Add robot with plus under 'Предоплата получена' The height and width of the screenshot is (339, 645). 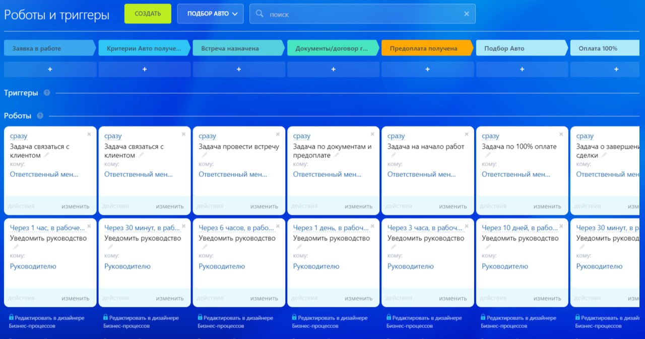click(427, 69)
